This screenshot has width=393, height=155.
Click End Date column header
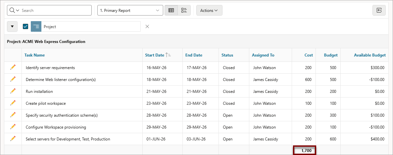194,55
